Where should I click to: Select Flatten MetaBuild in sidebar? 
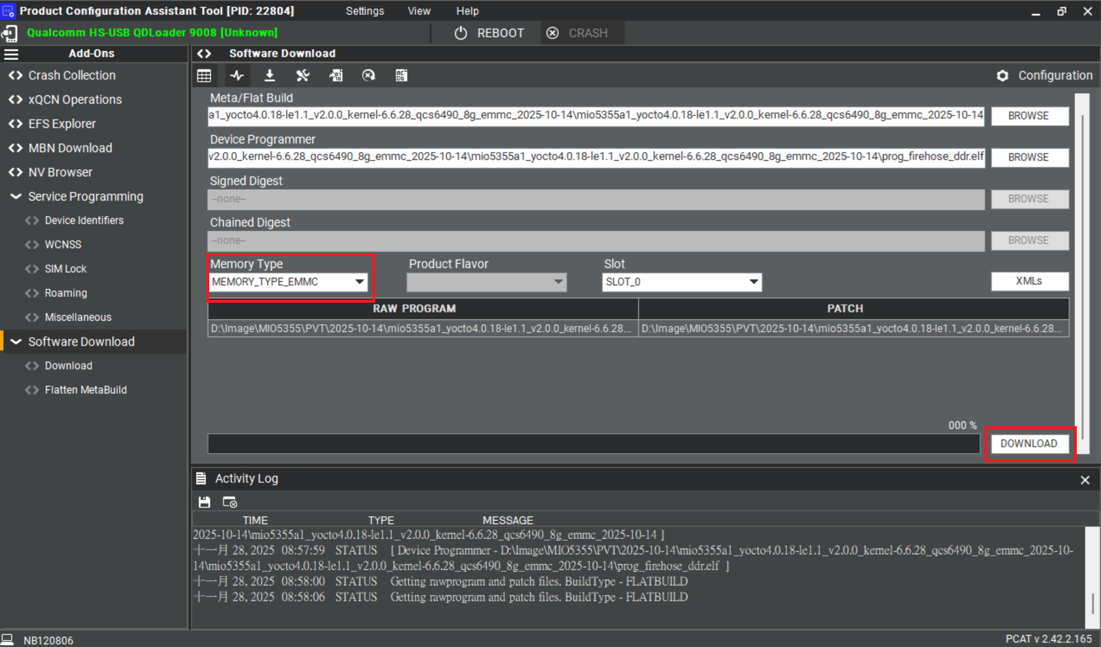coord(85,390)
